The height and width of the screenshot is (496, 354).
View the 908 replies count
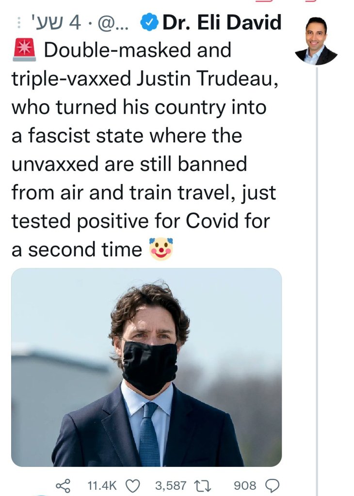point(245,485)
